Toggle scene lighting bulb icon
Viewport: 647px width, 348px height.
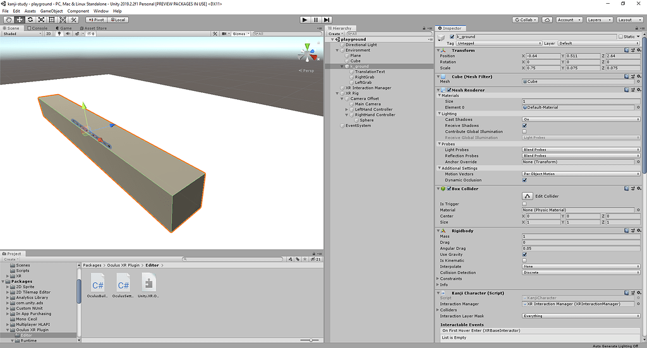59,33
